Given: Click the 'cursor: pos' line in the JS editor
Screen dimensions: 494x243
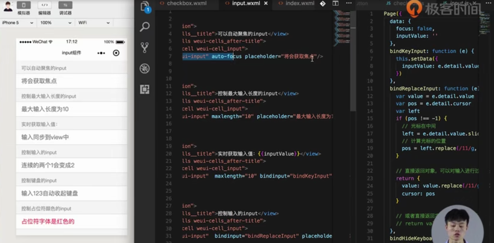Looking at the screenshot, I should [x=418, y=194].
